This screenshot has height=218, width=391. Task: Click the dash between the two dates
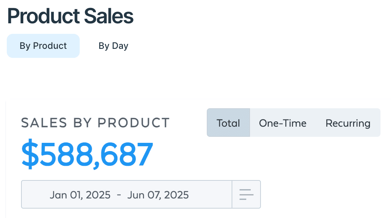pos(119,195)
